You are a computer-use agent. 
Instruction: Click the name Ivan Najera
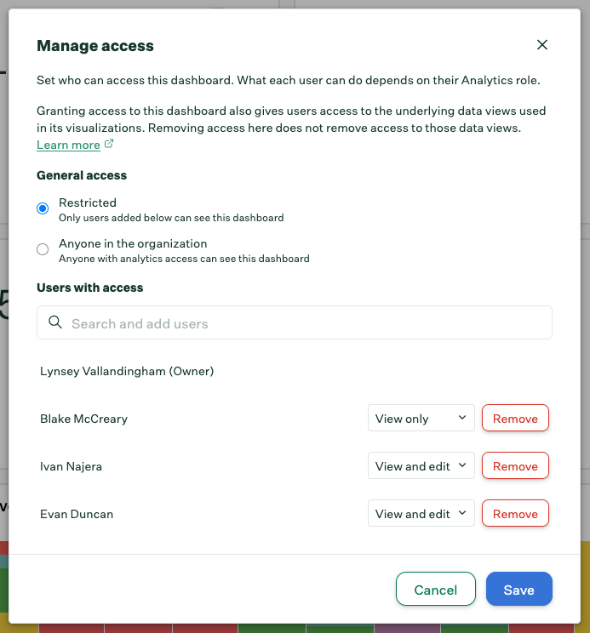(x=71, y=466)
